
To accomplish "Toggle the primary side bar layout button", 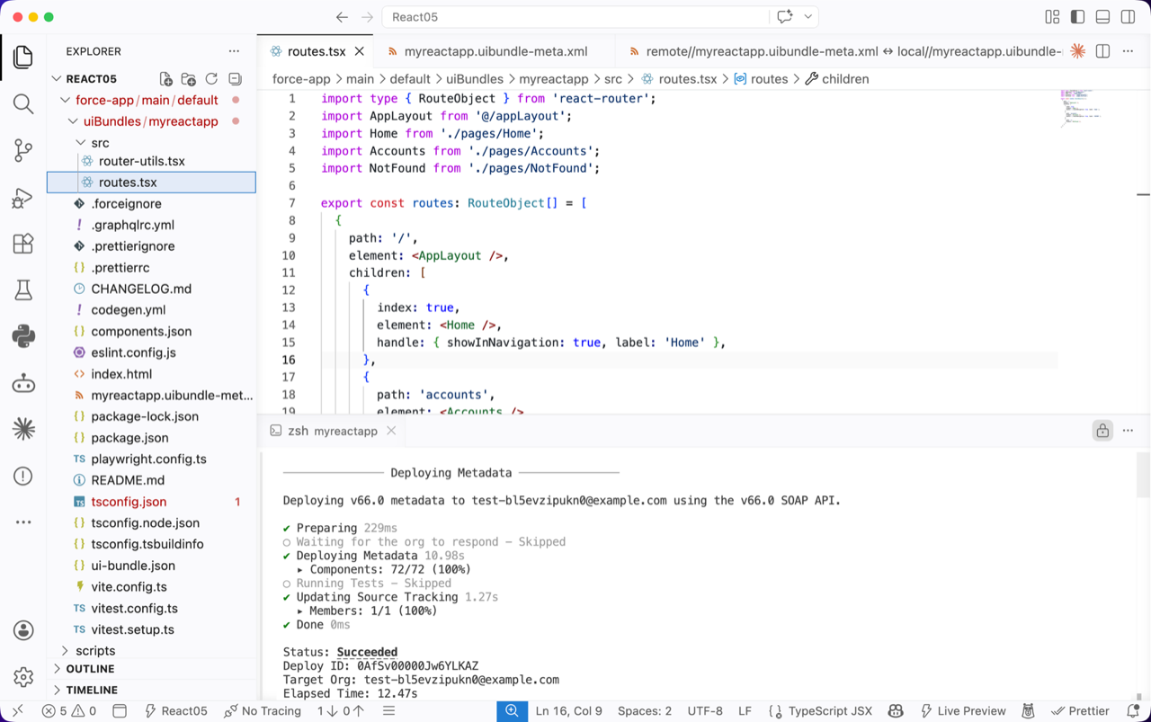I will pos(1077,17).
